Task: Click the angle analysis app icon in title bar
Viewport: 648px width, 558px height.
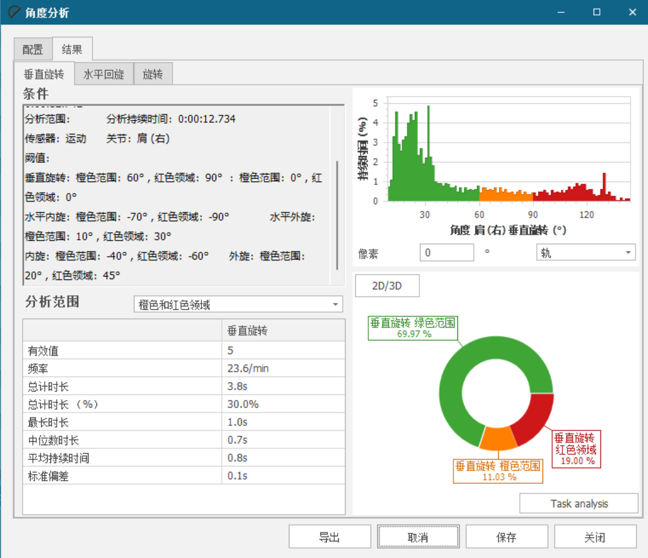Action: (13, 12)
